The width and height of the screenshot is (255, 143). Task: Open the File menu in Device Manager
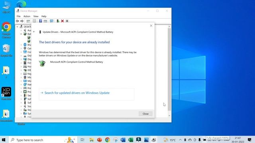point(19,16)
